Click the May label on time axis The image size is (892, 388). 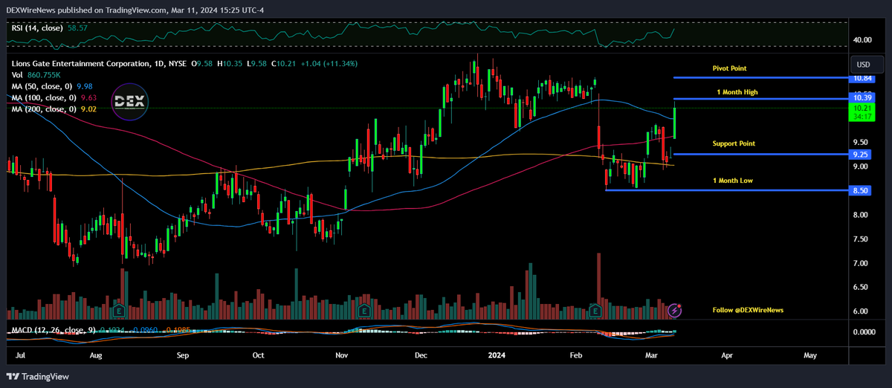pyautogui.click(x=811, y=355)
